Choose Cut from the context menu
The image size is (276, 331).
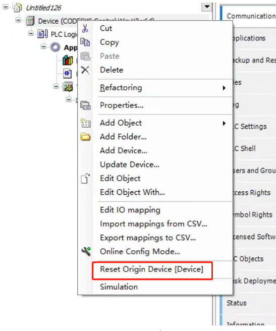(x=155, y=28)
